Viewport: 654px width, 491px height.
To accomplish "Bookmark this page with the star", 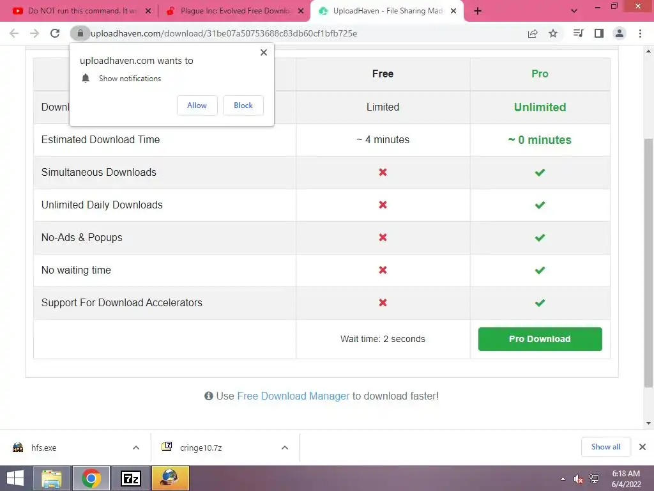I will [x=553, y=33].
